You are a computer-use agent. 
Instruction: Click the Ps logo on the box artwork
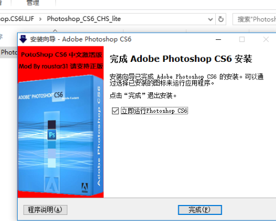coord(52,135)
